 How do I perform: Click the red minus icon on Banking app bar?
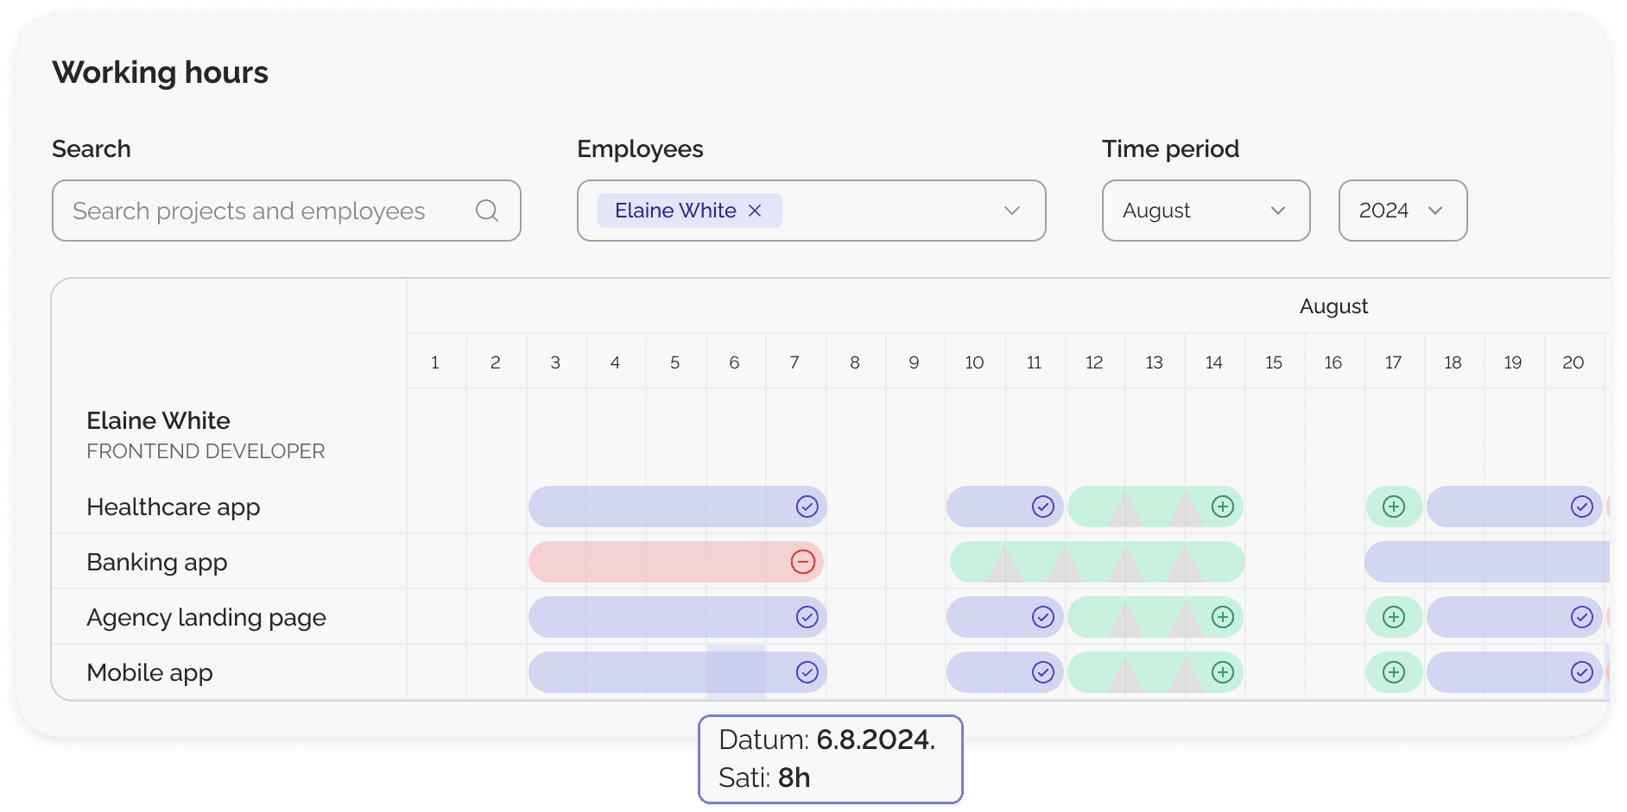pos(801,561)
